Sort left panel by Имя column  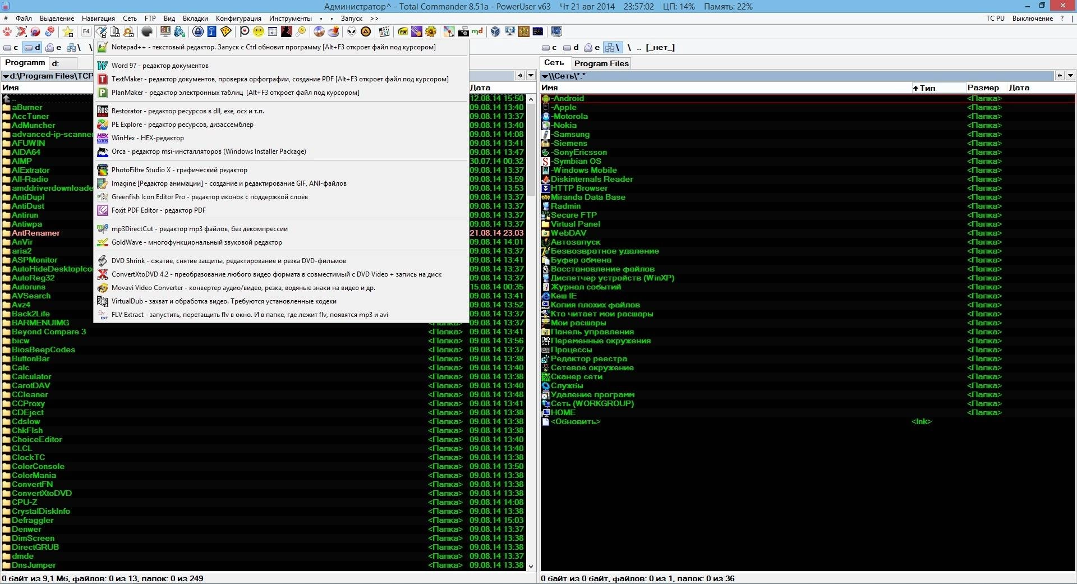tap(48, 88)
